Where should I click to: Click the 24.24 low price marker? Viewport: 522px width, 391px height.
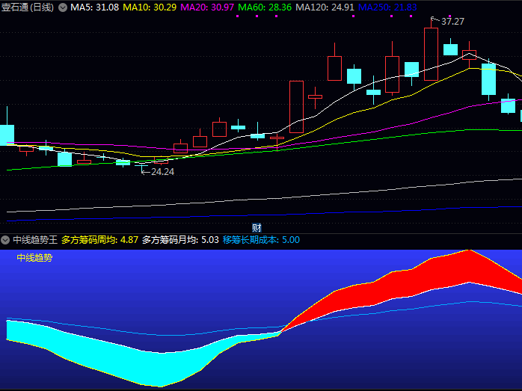pos(162,171)
